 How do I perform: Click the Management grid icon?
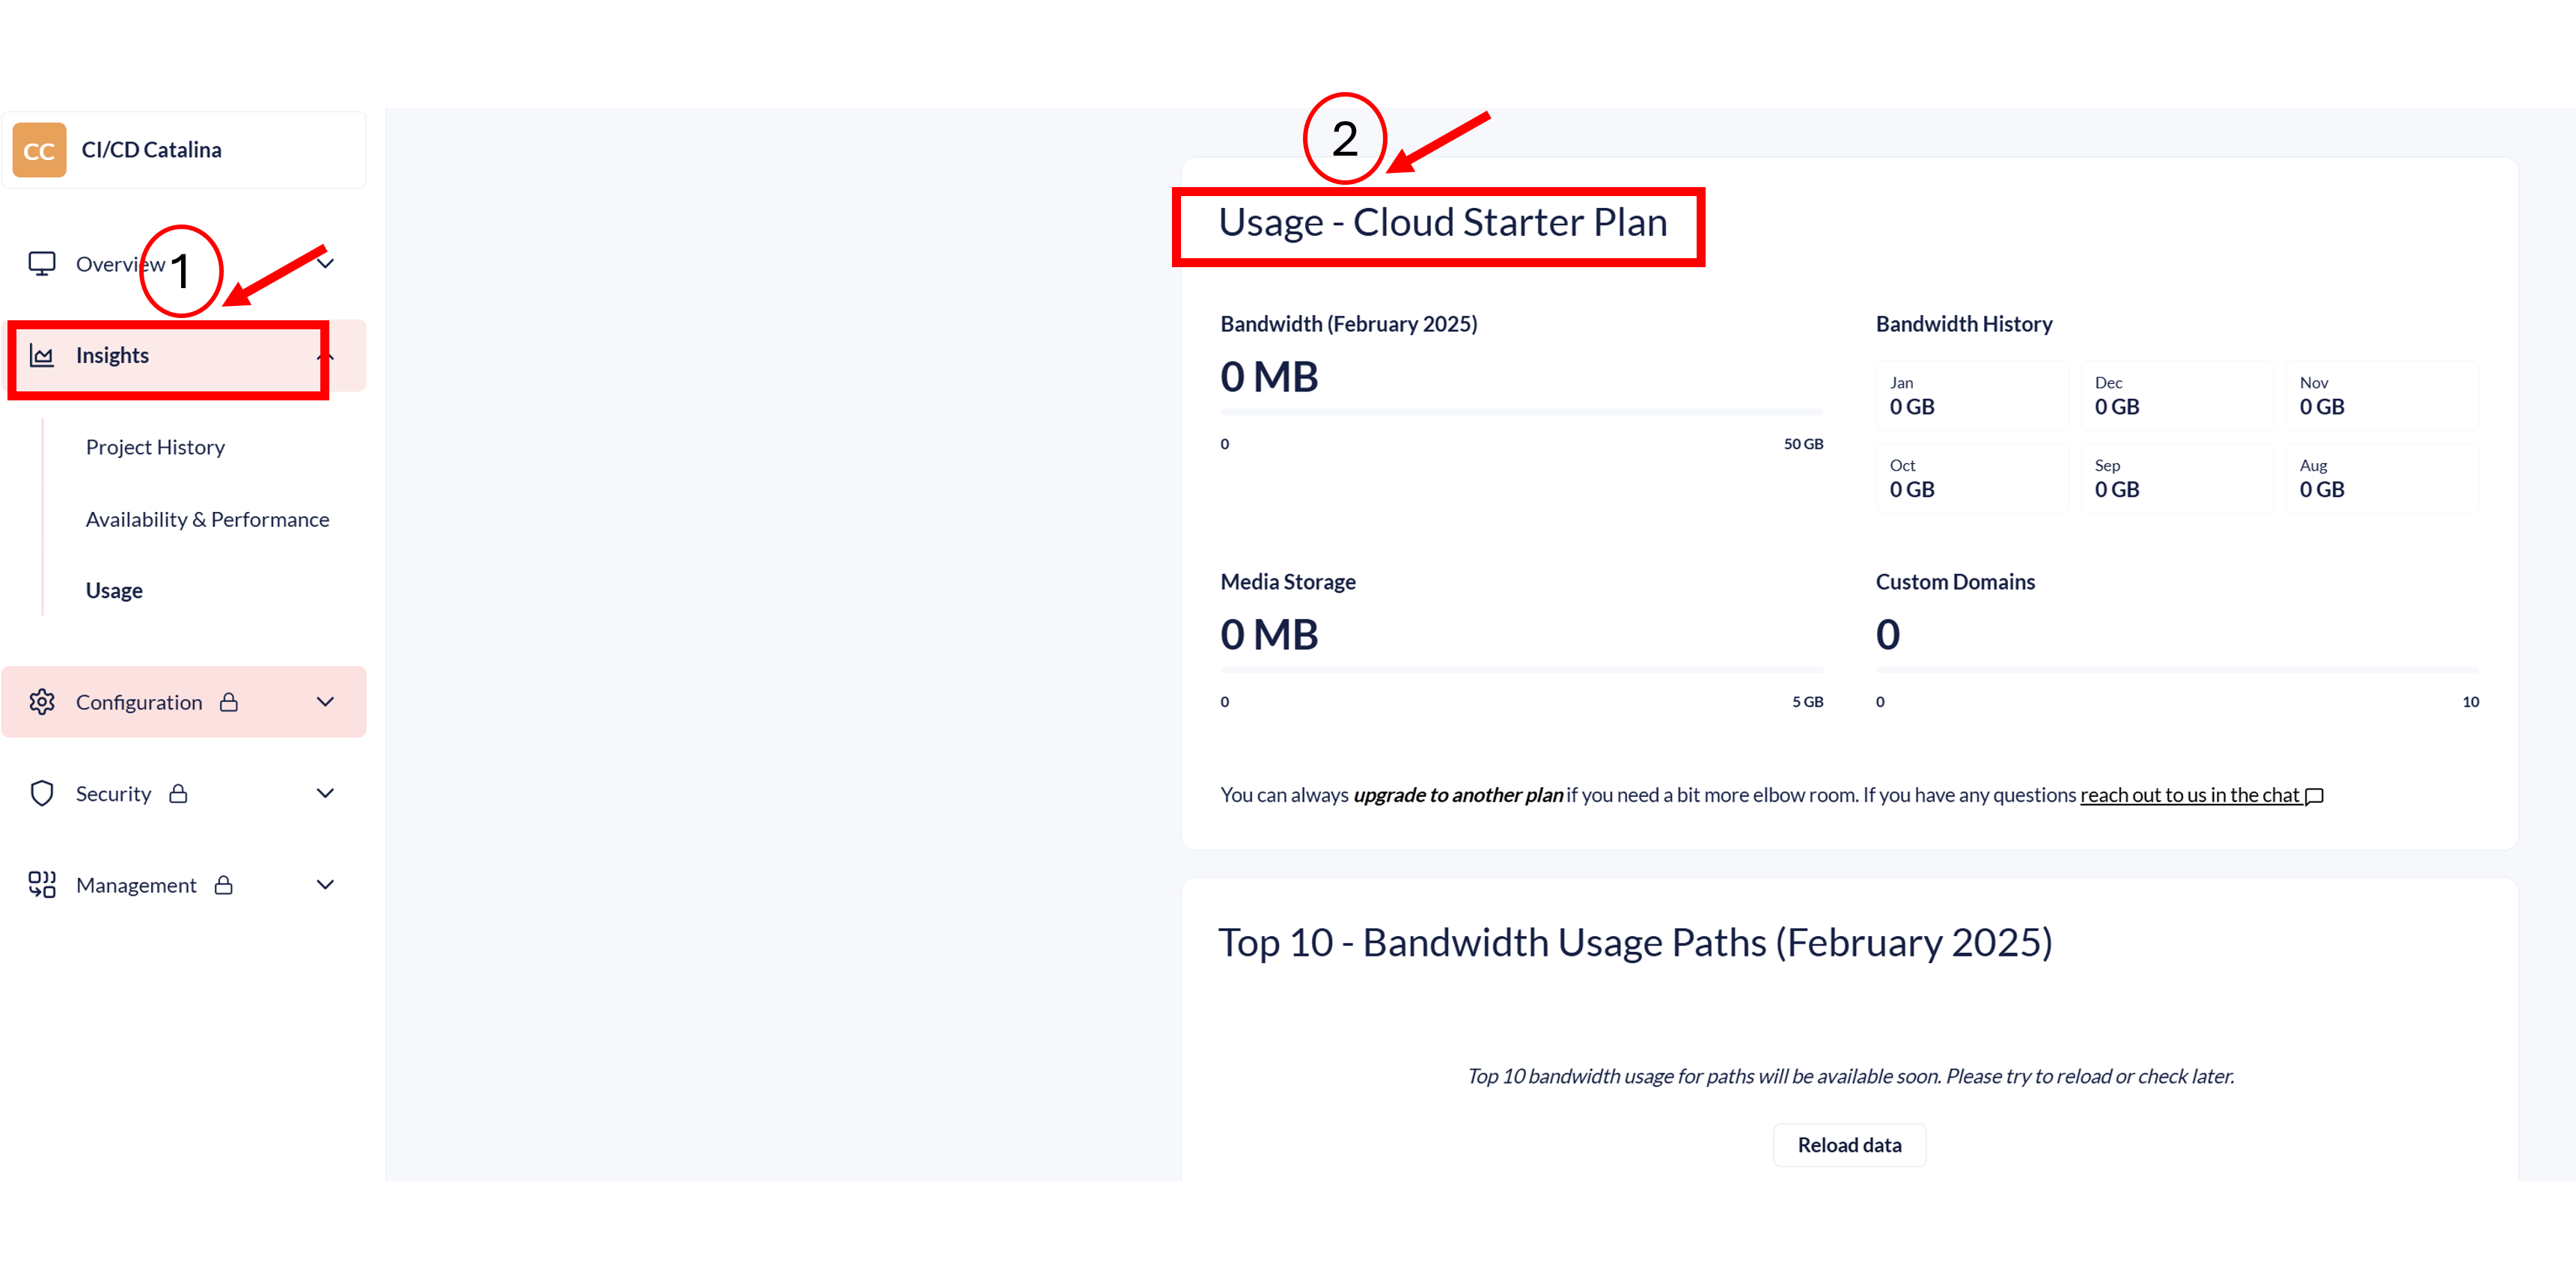coord(41,885)
